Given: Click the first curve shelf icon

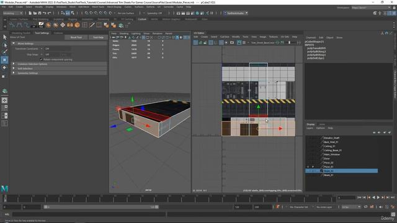Looking at the screenshot, I should point(12,25).
